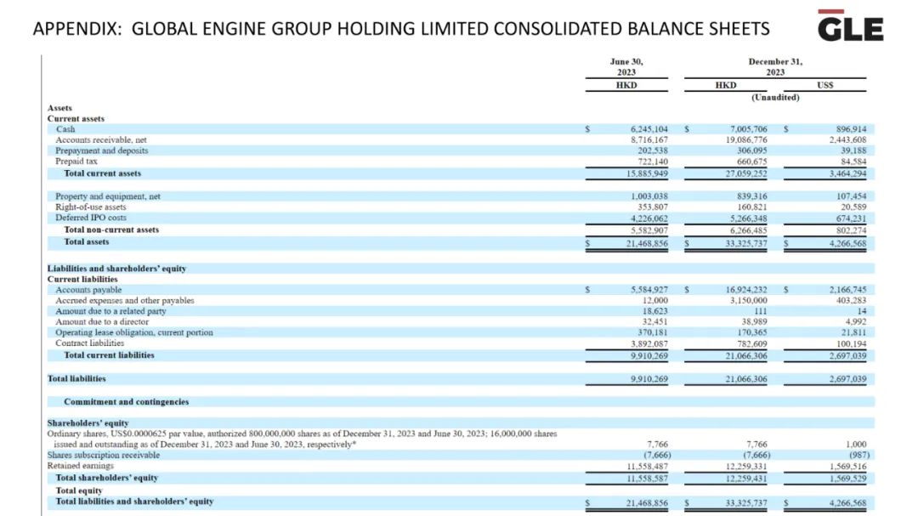918x516 pixels.
Task: Click the 'Right-of-use assets' row label
Action: [x=91, y=207]
